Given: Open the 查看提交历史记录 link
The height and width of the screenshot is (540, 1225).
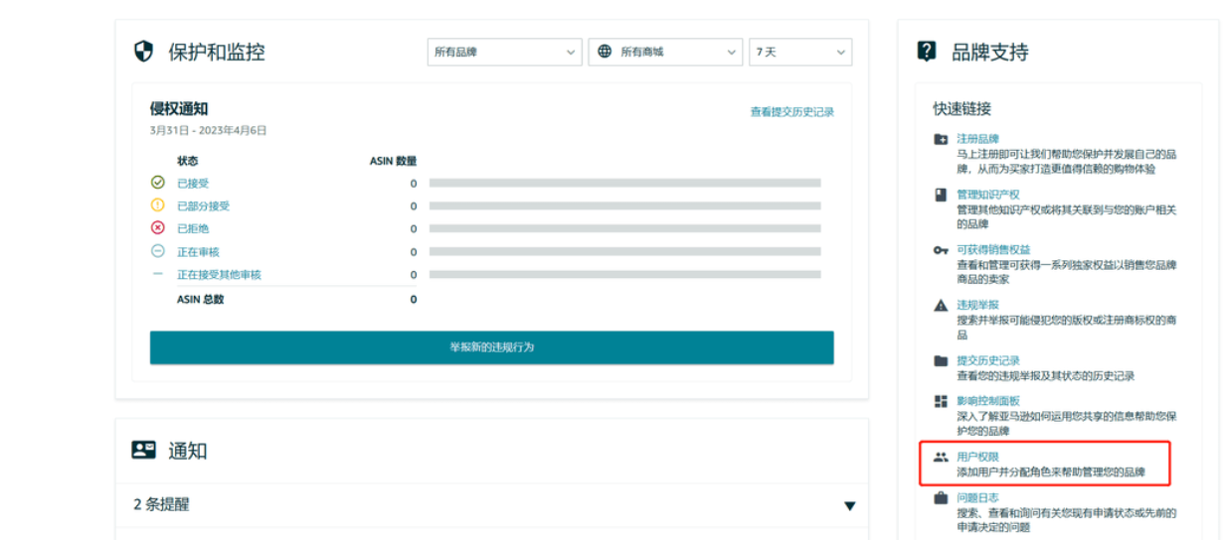Looking at the screenshot, I should [x=792, y=112].
